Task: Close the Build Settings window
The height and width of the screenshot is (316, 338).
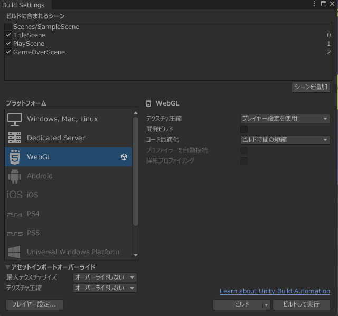Action: 332,4
